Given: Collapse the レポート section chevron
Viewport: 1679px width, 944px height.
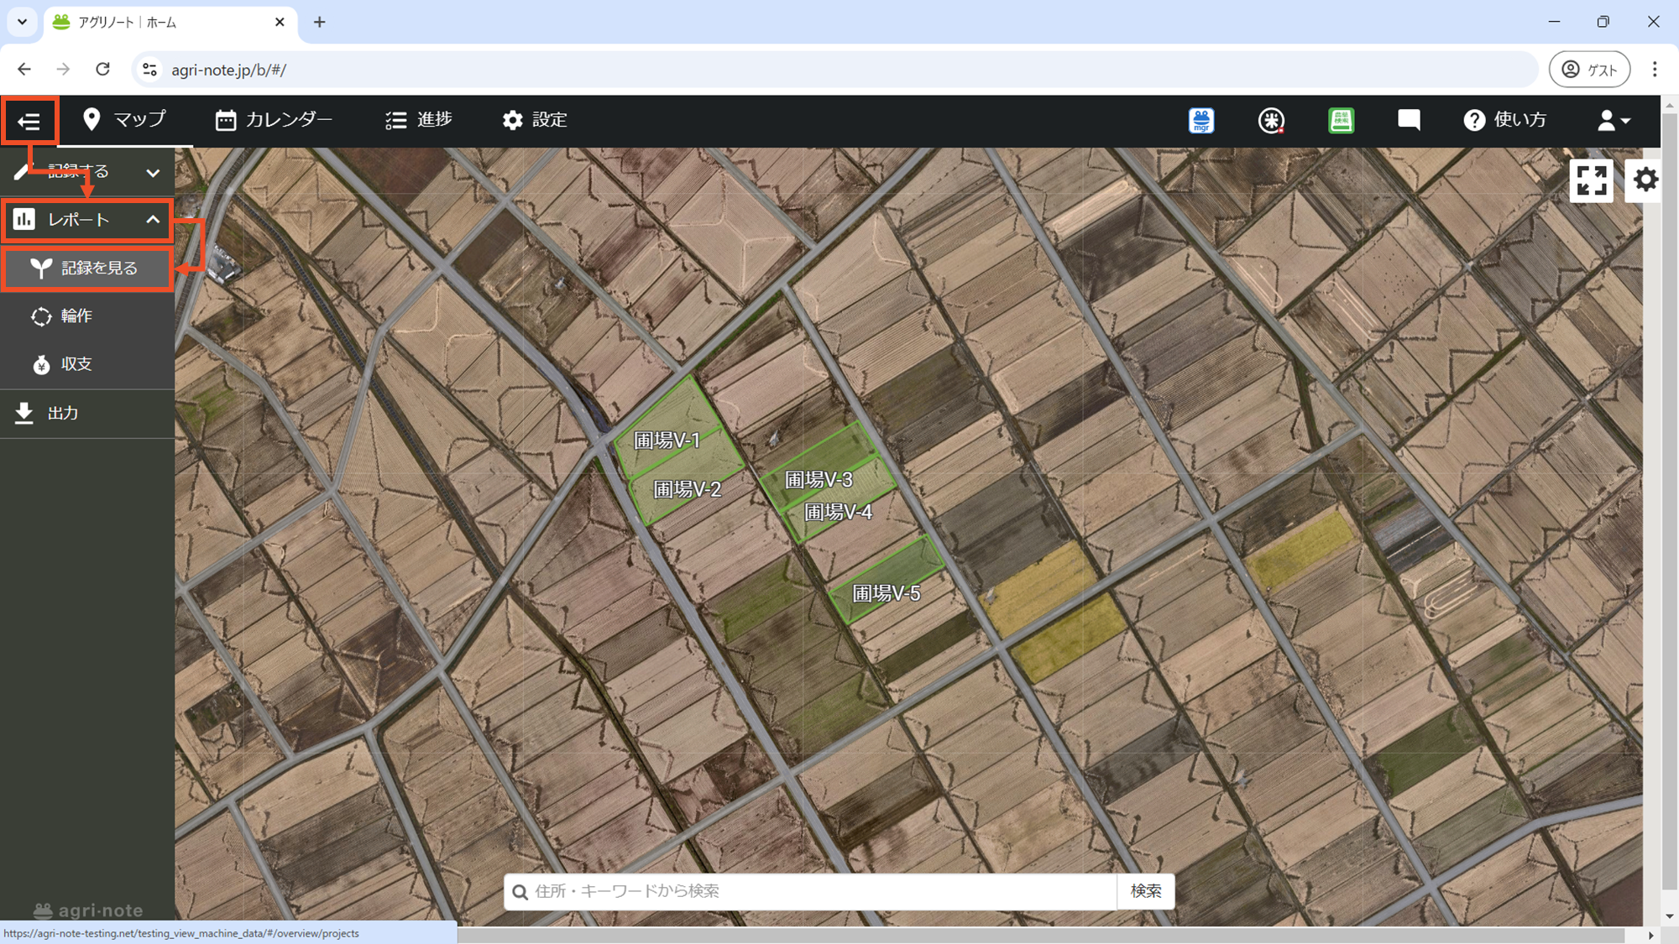Looking at the screenshot, I should pyautogui.click(x=153, y=220).
